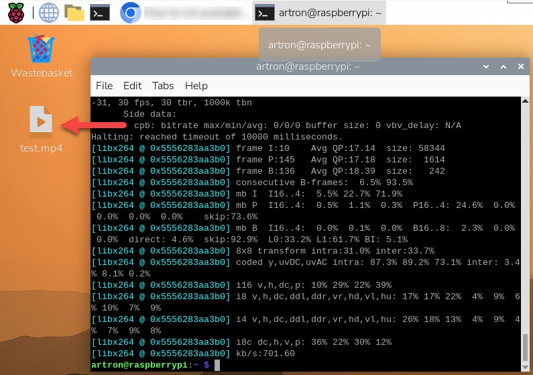This screenshot has width=533, height=375.
Task: Launch the web browser globe icon
Action: click(x=48, y=12)
